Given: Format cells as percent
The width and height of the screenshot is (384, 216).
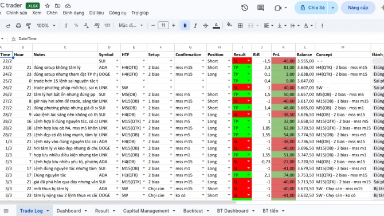Looking at the screenshot, I should point(76,25).
